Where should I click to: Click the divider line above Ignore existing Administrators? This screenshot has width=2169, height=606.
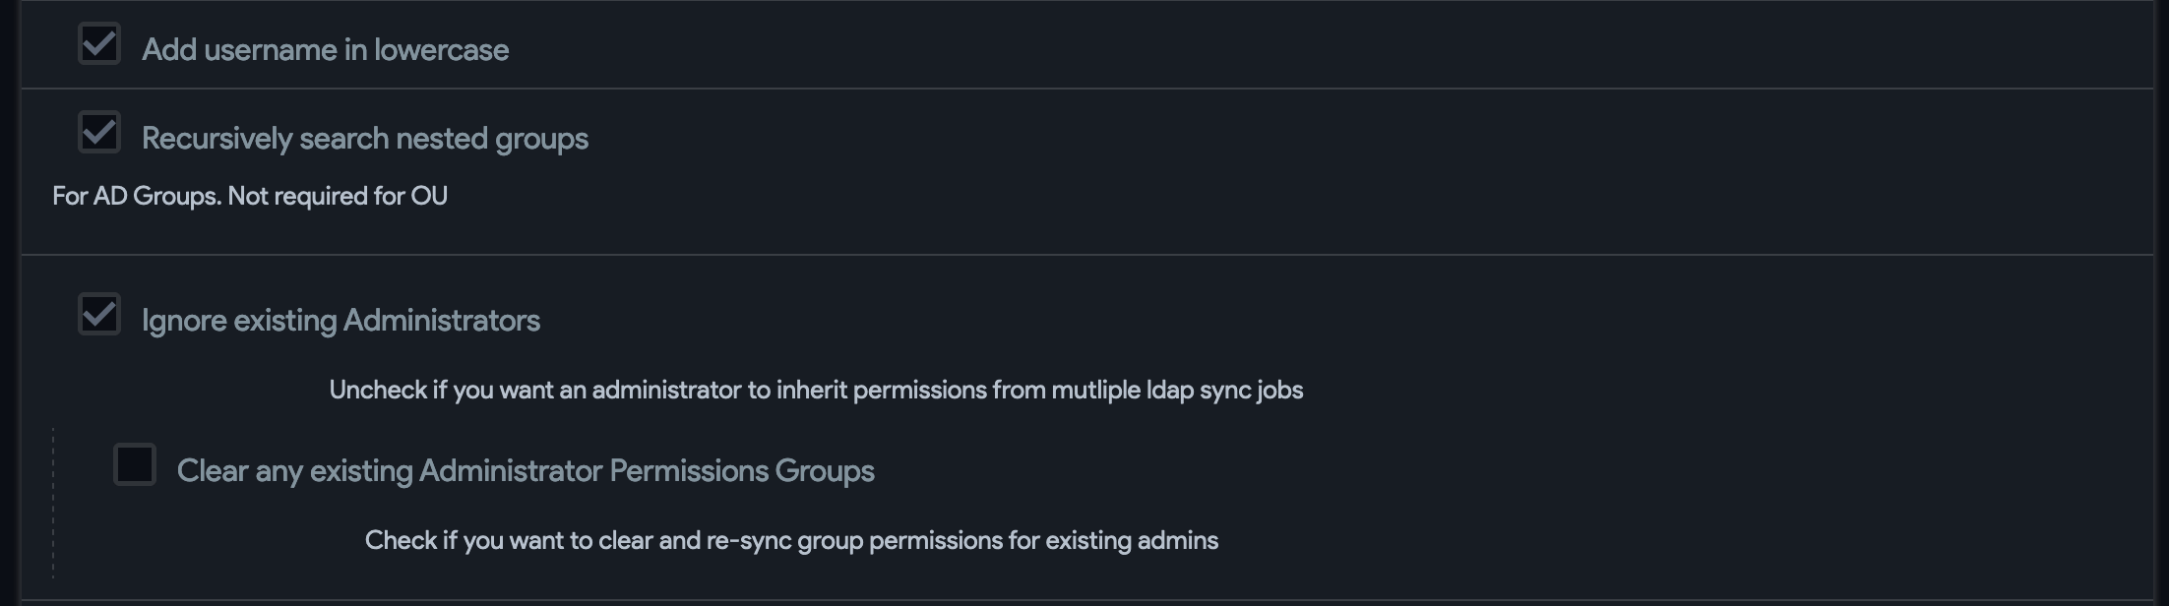pos(1083,252)
